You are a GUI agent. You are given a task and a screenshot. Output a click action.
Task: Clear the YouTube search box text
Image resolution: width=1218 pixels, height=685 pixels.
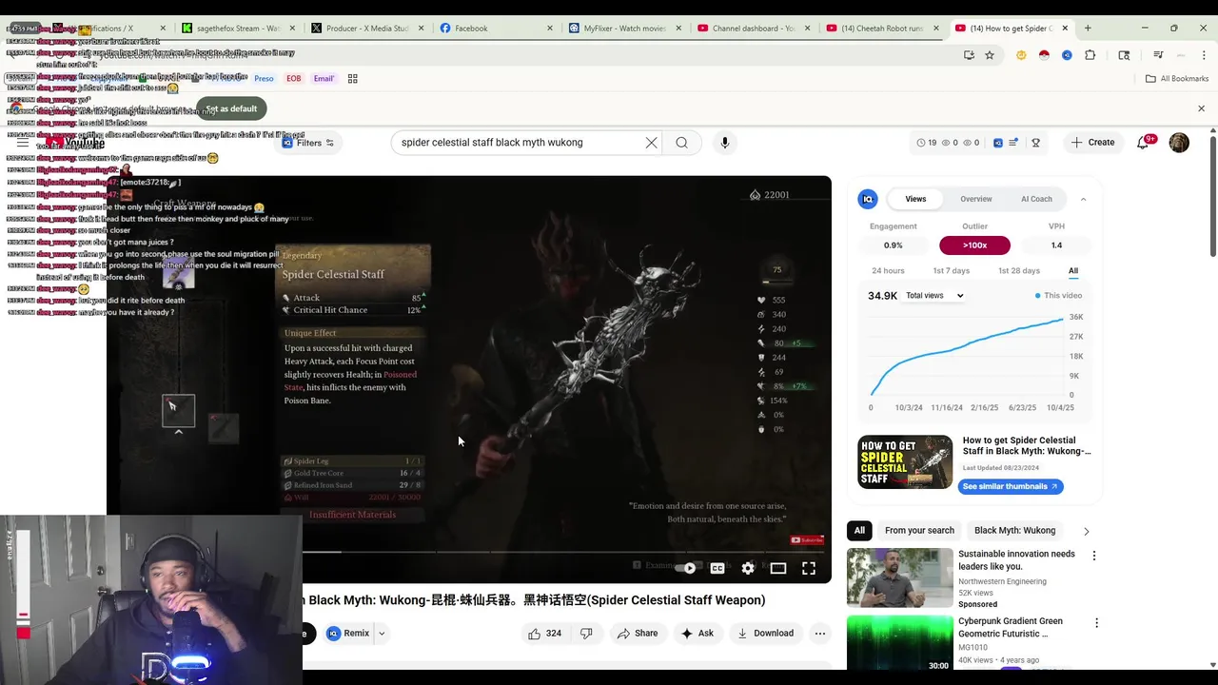(651, 143)
